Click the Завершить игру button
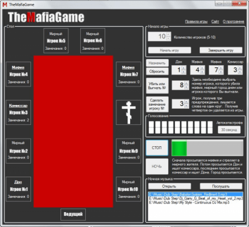Screen dimensions: 249x227 coord(221,50)
